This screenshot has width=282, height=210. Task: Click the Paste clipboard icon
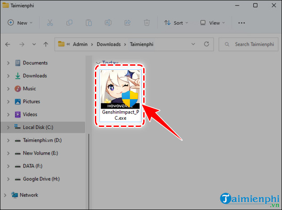coord(89,23)
